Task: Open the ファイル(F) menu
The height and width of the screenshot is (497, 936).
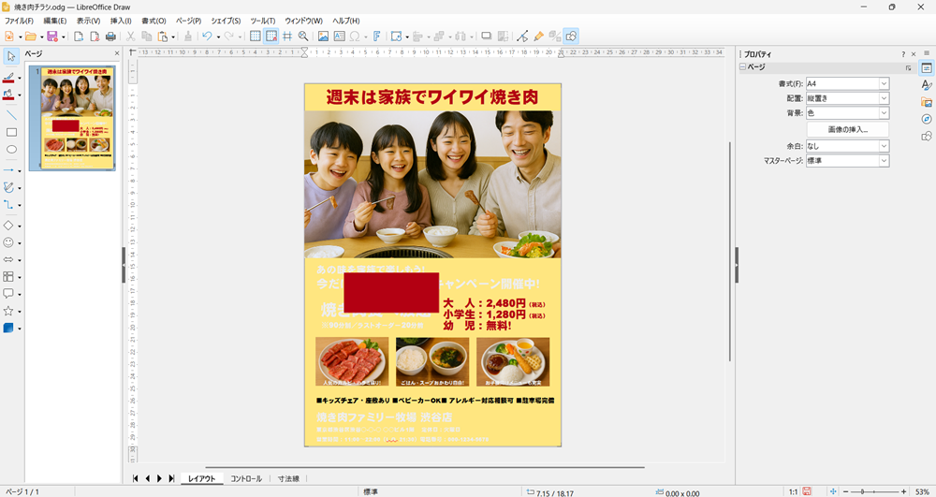Action: click(x=19, y=21)
